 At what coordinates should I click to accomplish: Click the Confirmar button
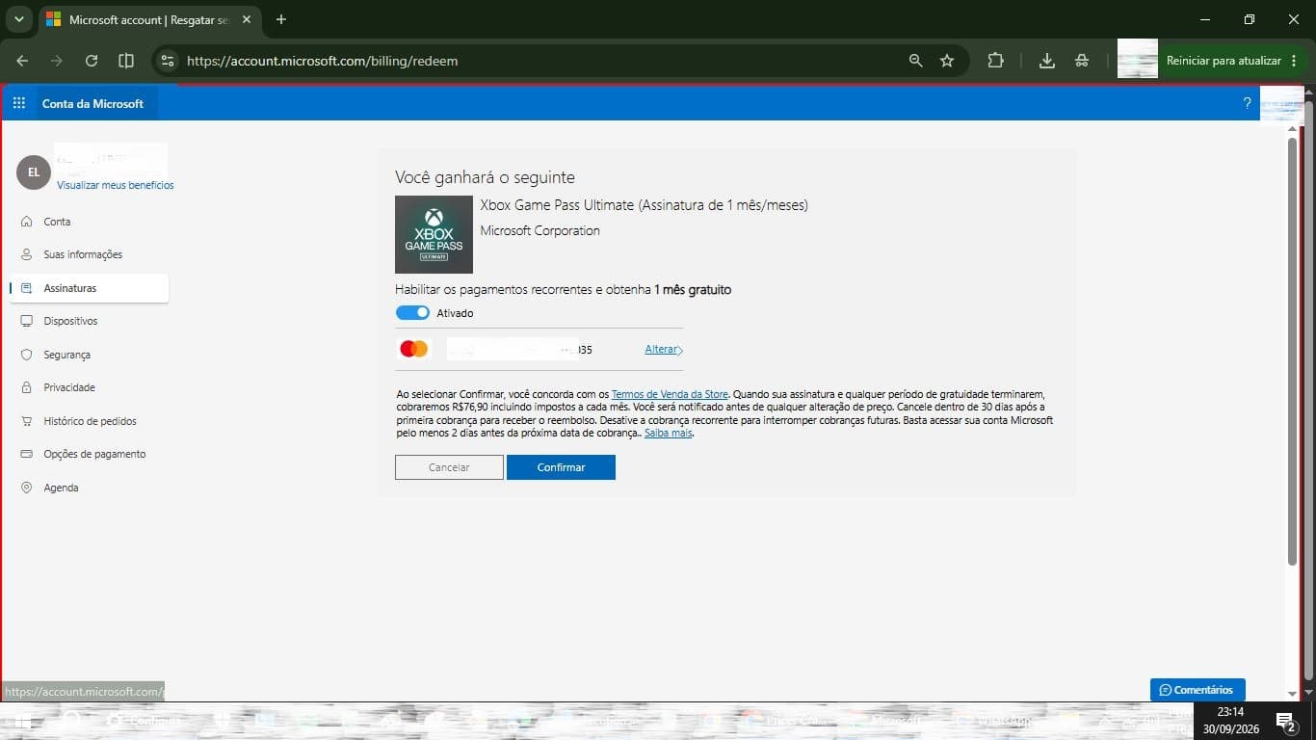[x=561, y=467]
